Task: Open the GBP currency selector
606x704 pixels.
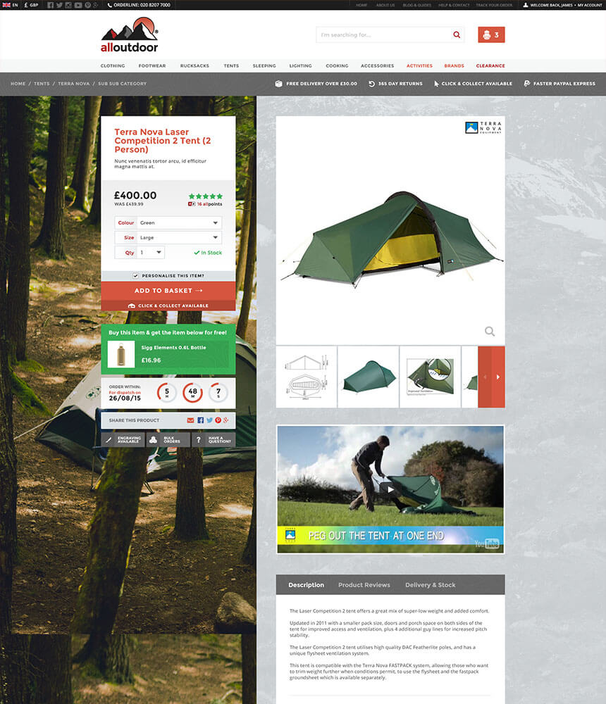Action: tap(32, 5)
